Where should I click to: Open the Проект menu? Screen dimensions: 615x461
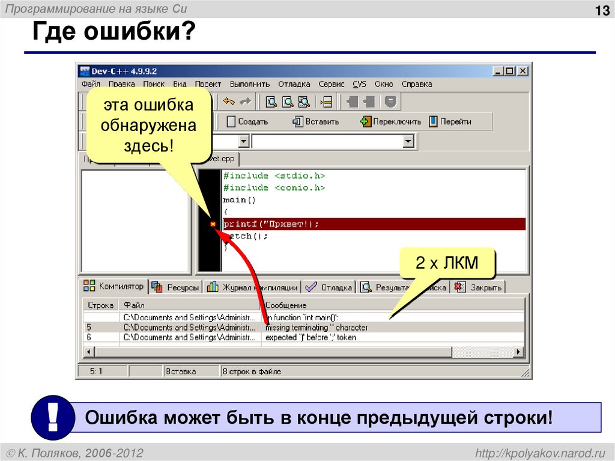click(x=208, y=84)
